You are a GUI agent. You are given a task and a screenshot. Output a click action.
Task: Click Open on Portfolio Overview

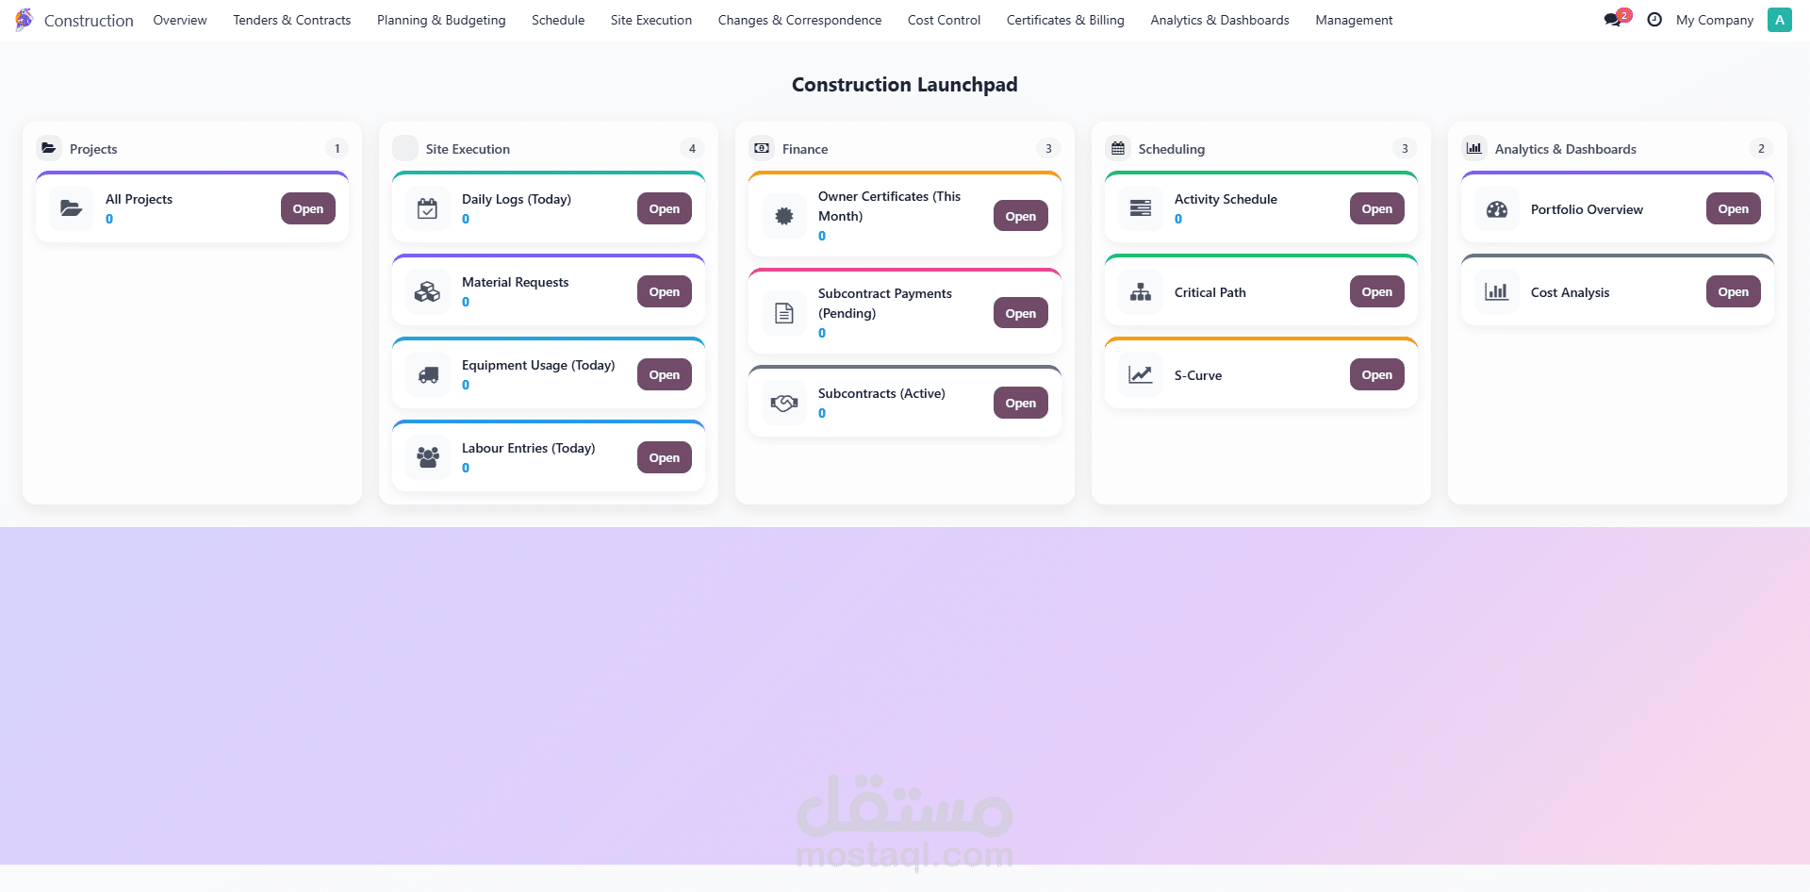1734,208
